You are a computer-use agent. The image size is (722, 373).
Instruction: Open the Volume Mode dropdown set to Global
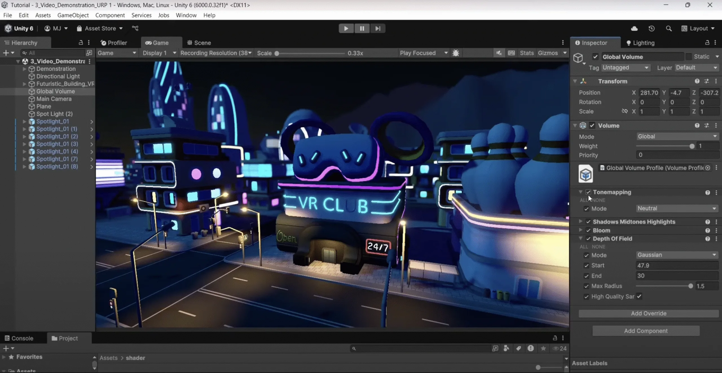click(x=677, y=136)
